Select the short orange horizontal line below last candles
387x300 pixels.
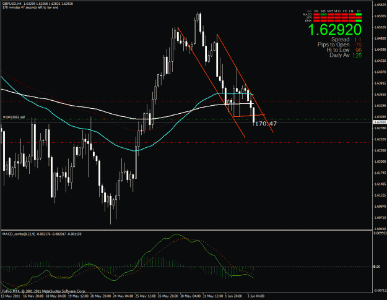[249, 116]
